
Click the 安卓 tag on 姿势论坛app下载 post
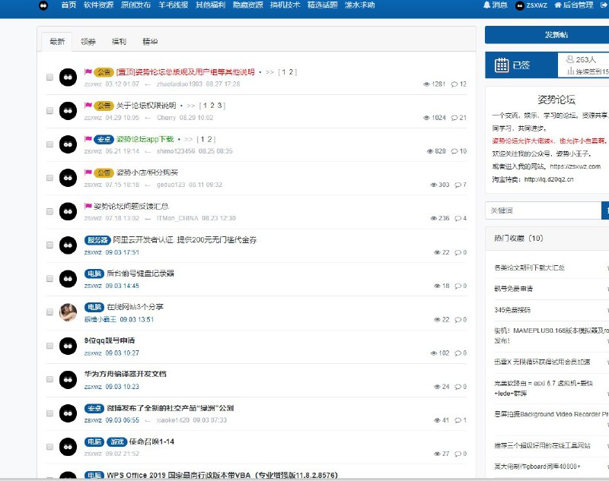click(x=104, y=139)
